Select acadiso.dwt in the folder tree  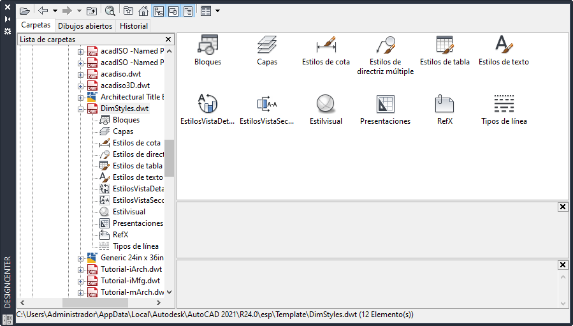[x=121, y=74]
